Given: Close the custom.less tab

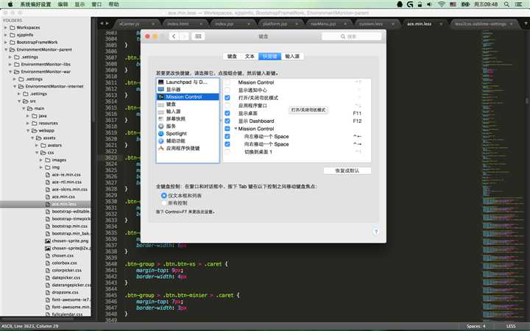Looking at the screenshot, I should point(393,24).
